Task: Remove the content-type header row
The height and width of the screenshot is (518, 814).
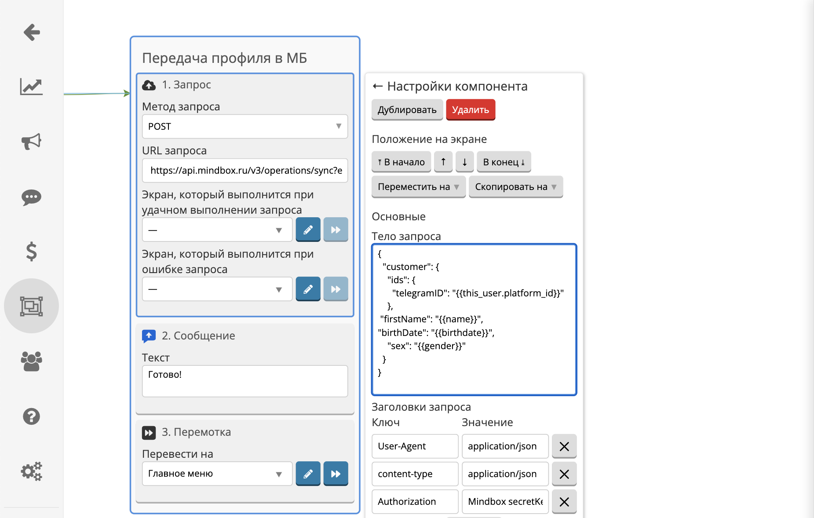Action: pyautogui.click(x=564, y=474)
